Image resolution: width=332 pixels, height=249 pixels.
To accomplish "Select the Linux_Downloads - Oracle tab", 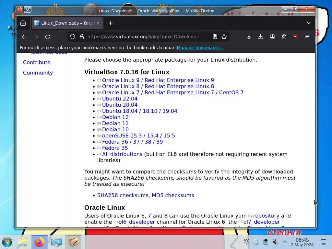I will pyautogui.click(x=67, y=23).
